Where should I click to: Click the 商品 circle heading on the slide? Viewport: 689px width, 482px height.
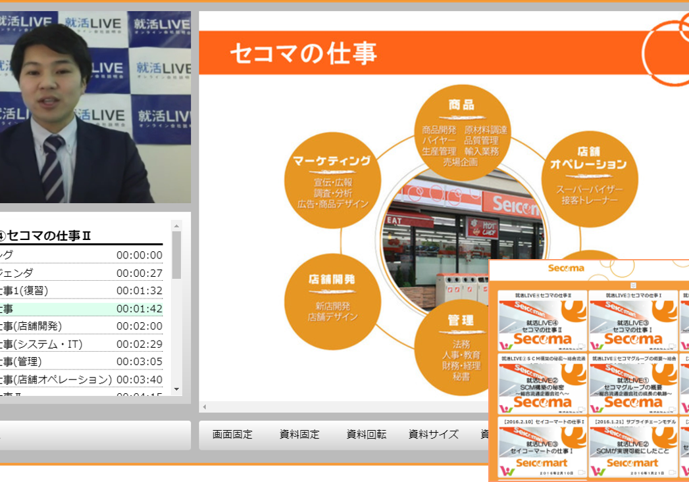click(461, 105)
